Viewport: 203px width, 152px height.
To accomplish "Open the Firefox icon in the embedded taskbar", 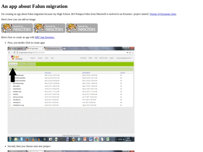I will point(27,139).
